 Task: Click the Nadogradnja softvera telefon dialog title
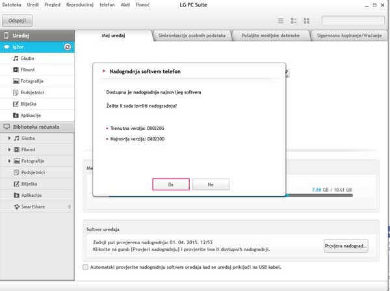pyautogui.click(x=145, y=71)
